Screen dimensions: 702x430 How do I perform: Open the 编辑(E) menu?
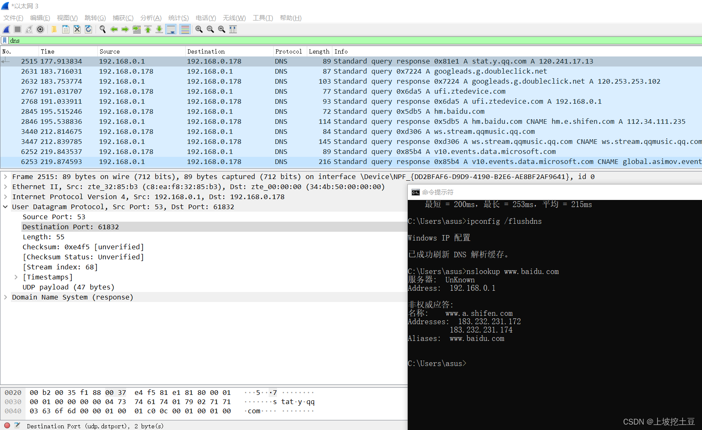[x=40, y=18]
